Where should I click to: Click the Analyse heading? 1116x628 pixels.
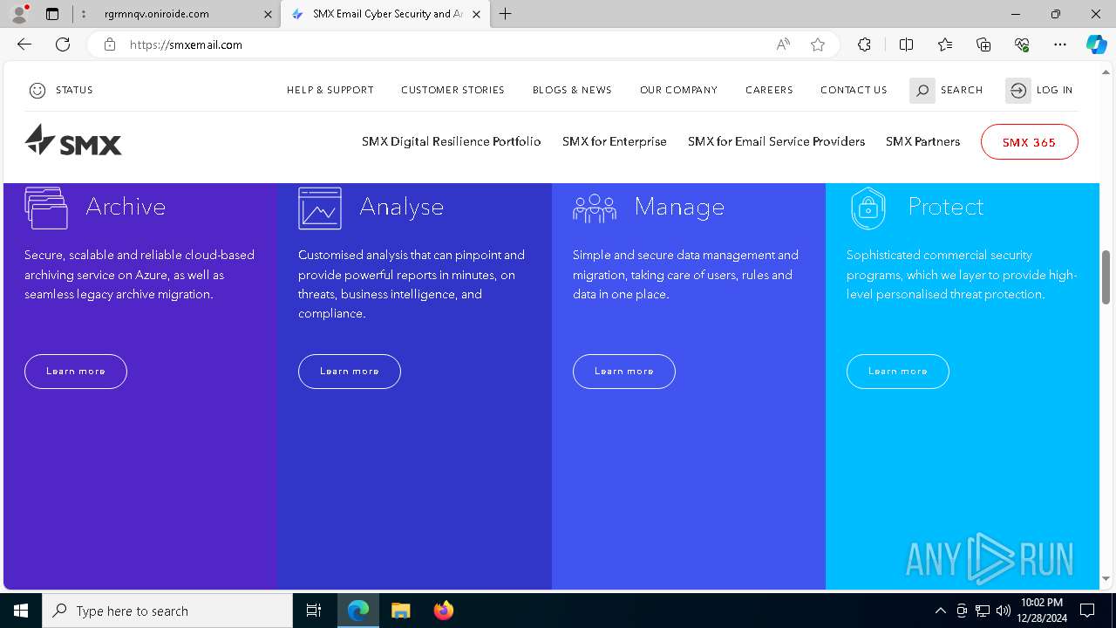[402, 208]
